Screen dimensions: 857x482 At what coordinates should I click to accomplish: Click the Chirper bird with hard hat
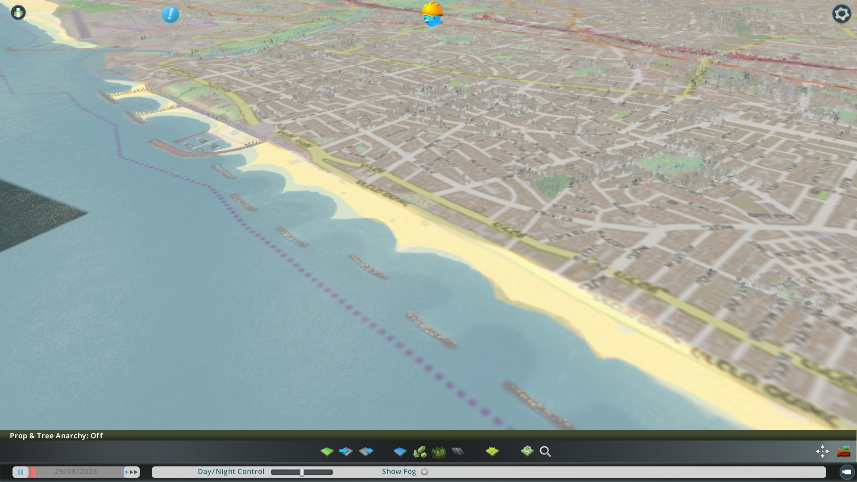click(x=432, y=15)
